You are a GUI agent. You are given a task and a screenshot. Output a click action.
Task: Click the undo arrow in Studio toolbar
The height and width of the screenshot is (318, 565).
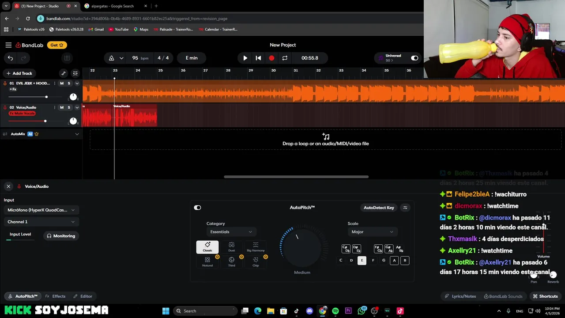pos(10,58)
